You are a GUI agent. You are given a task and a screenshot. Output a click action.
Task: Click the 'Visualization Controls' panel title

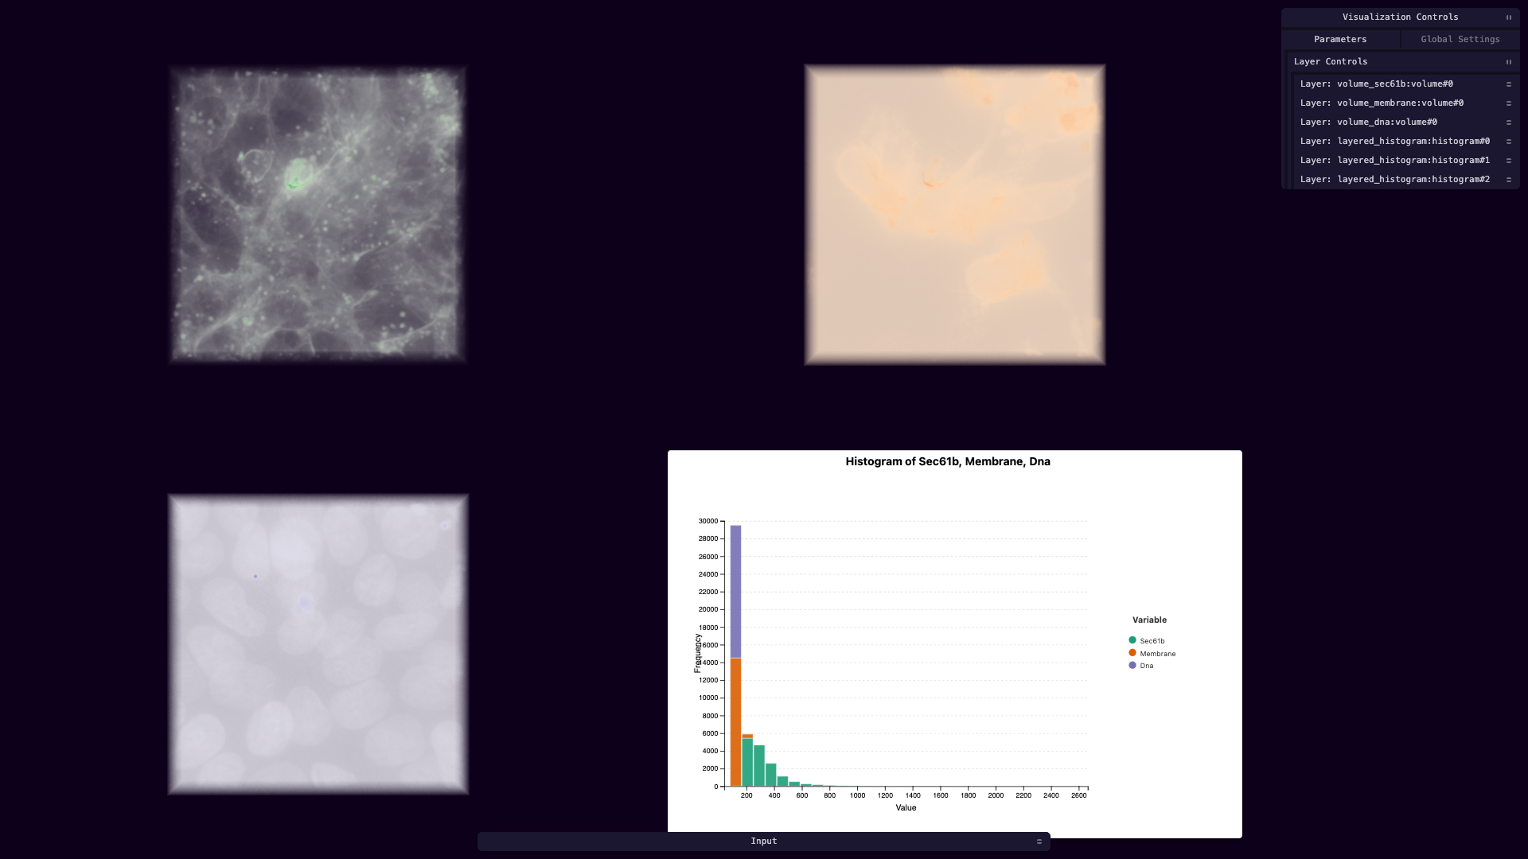coord(1400,17)
